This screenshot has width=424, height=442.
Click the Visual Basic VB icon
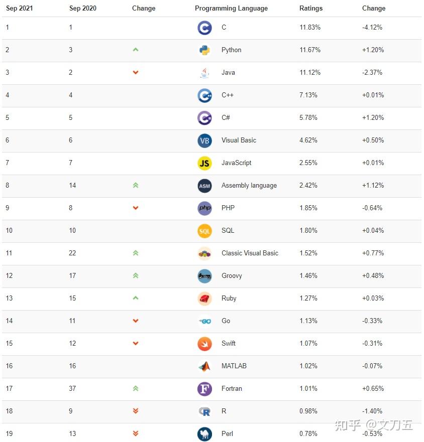pos(204,140)
